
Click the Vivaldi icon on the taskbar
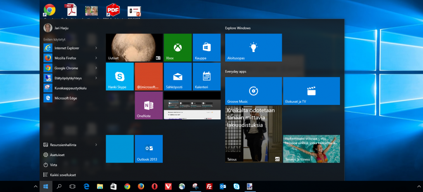click(169, 186)
